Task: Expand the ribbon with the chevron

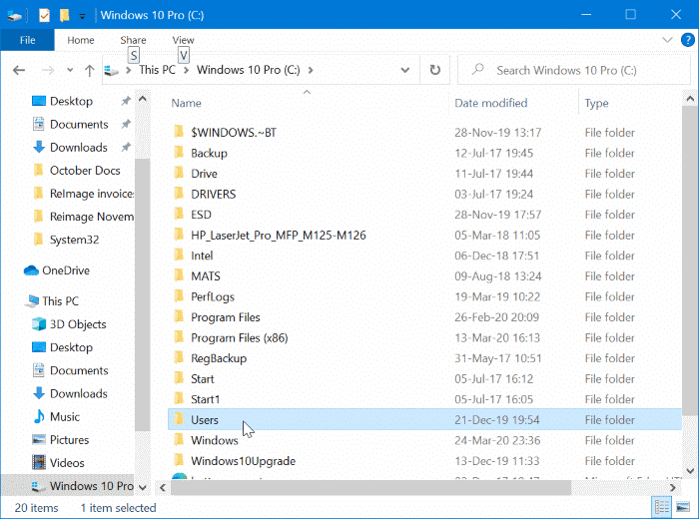Action: coord(667,40)
